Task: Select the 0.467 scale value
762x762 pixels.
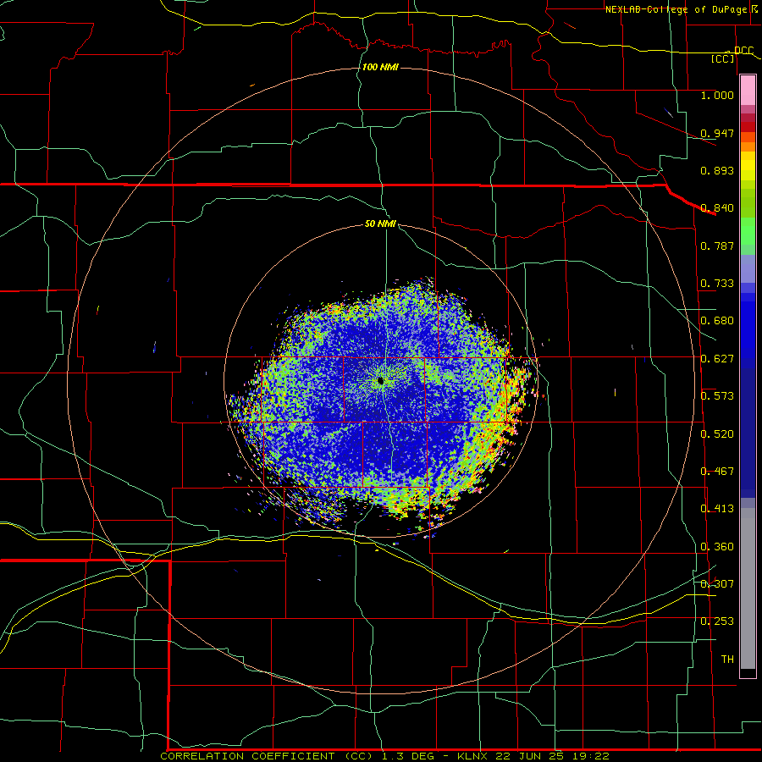Action: (717, 472)
